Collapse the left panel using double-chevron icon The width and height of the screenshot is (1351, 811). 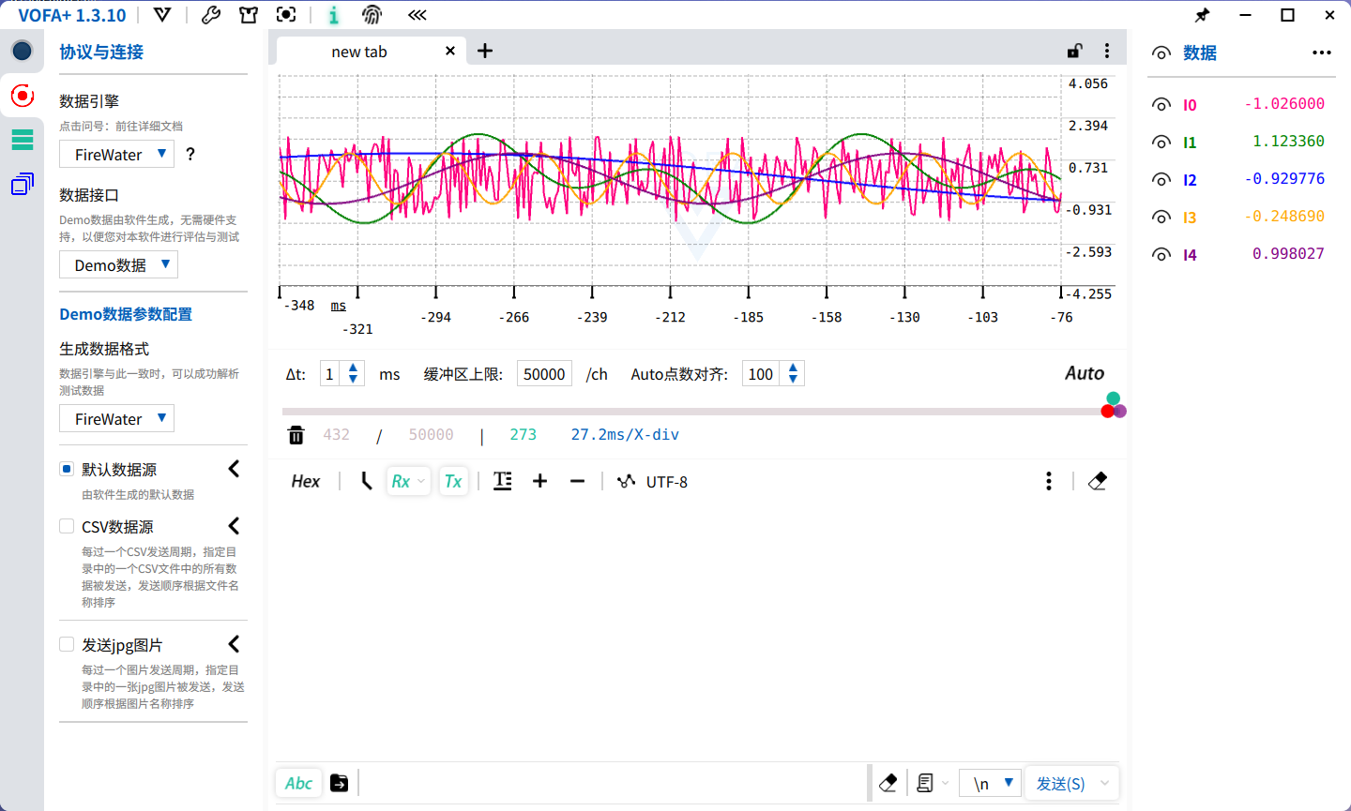(417, 14)
